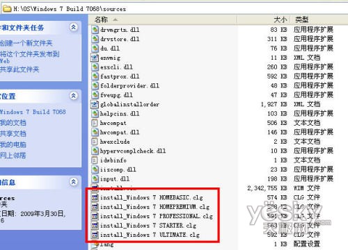The image size is (348, 250).
Task: Select file name install_Windows 7 HOMEPREMIUM.clg
Action: click(155, 207)
